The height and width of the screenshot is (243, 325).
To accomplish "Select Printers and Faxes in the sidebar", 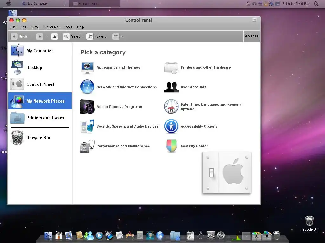I will pyautogui.click(x=40, y=118).
